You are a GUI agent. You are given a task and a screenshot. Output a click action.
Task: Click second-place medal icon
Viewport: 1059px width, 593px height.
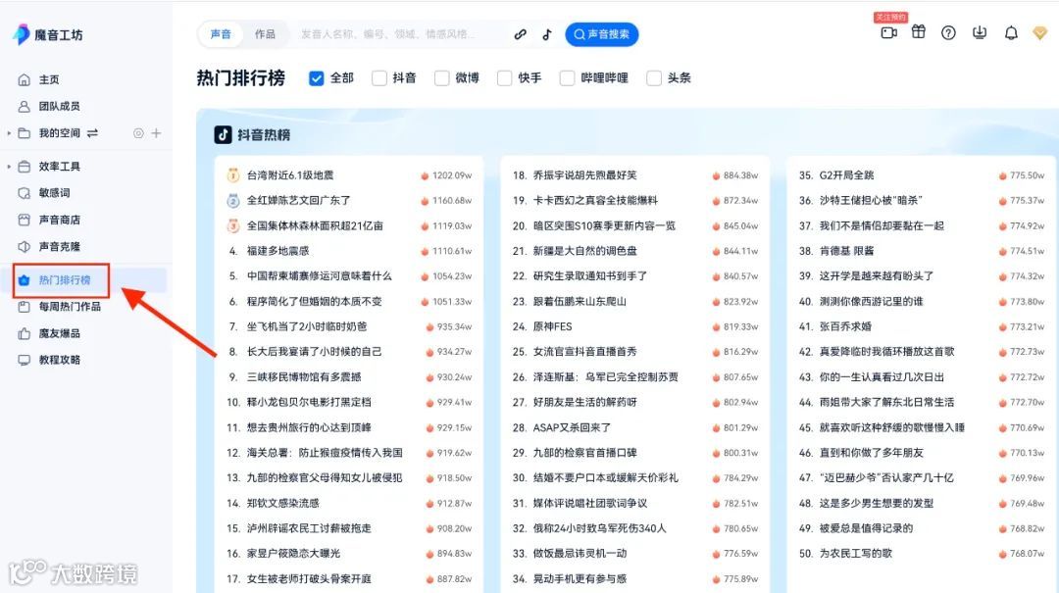point(233,201)
